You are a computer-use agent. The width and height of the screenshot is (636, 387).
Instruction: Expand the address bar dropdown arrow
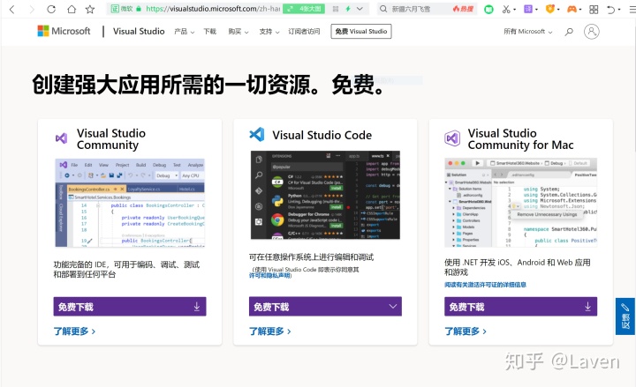[x=360, y=9]
